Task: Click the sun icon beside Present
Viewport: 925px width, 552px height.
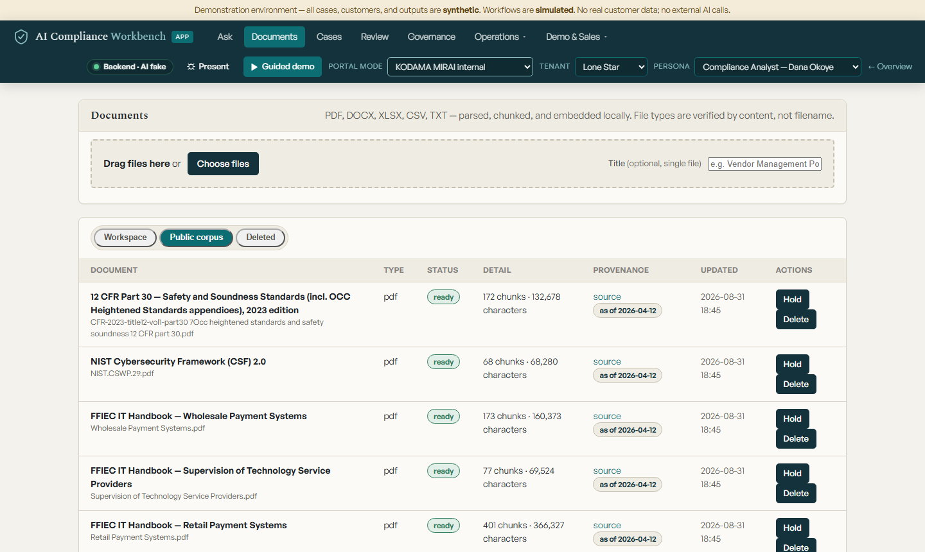Action: pos(191,67)
